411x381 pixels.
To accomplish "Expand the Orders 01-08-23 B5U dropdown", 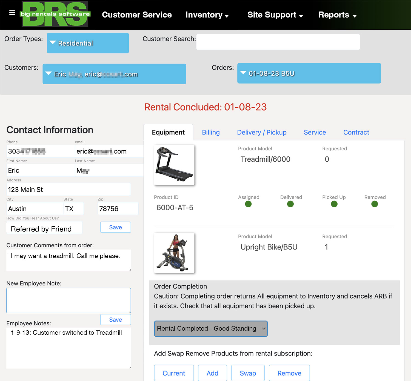I will (x=309, y=73).
